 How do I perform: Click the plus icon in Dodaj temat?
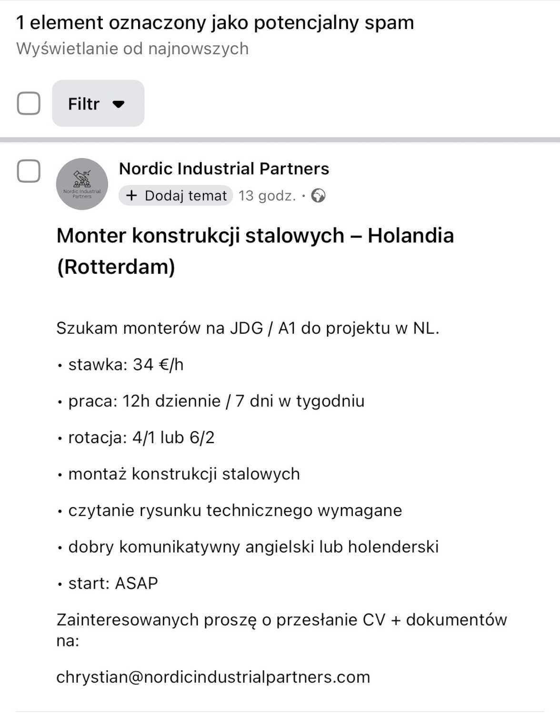tap(131, 196)
